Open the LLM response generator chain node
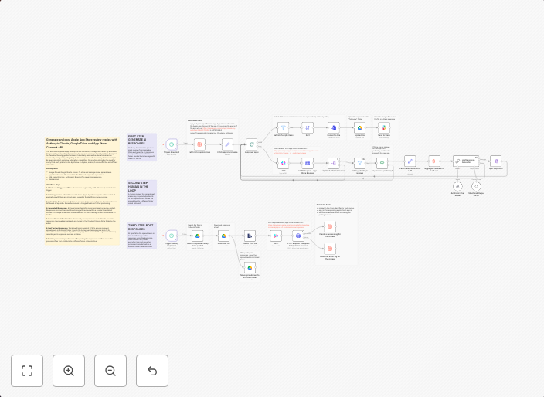Viewport: 544px width, 397px height. point(466,161)
